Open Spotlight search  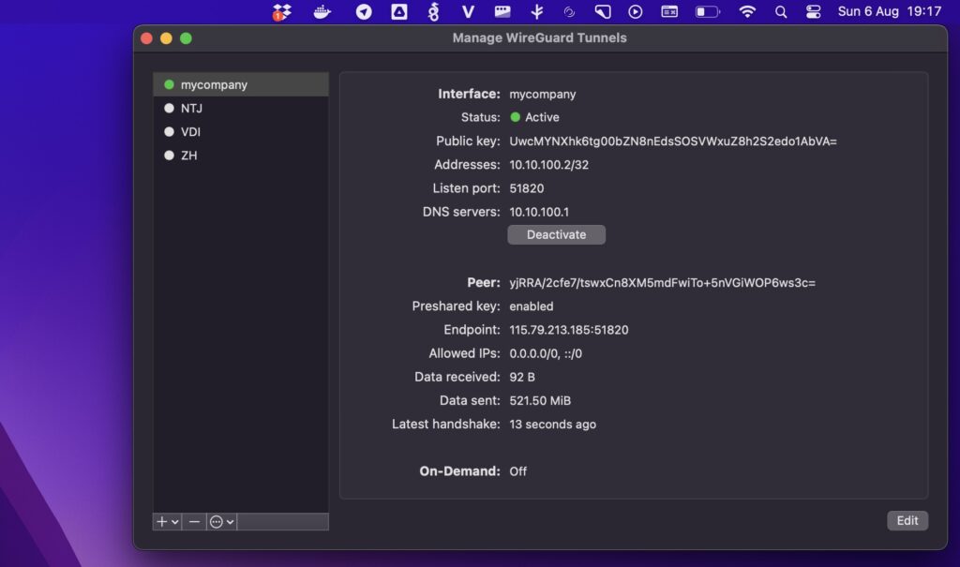pyautogui.click(x=781, y=11)
